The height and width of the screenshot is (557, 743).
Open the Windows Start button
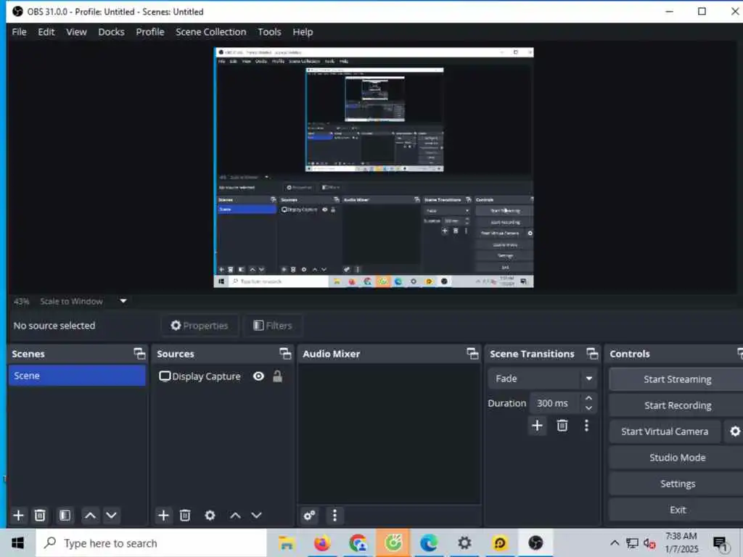pos(18,543)
